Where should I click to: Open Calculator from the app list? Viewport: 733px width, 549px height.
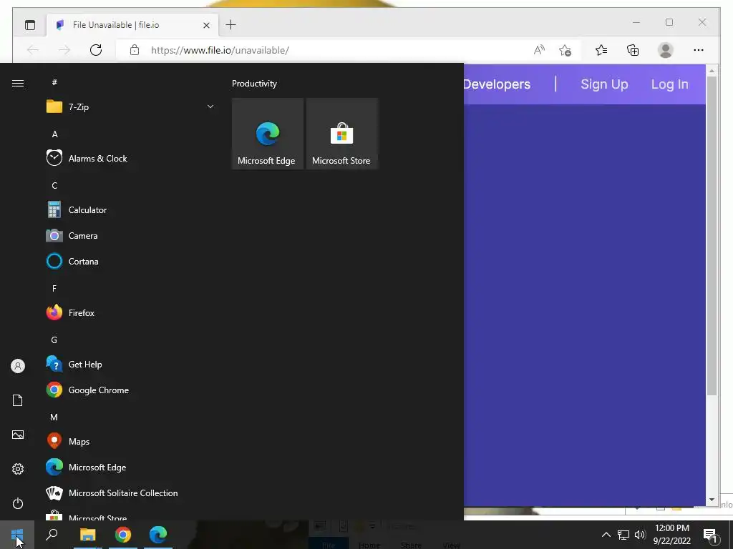pyautogui.click(x=130, y=210)
